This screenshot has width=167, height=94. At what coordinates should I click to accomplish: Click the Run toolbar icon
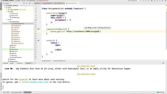pos(140,1)
